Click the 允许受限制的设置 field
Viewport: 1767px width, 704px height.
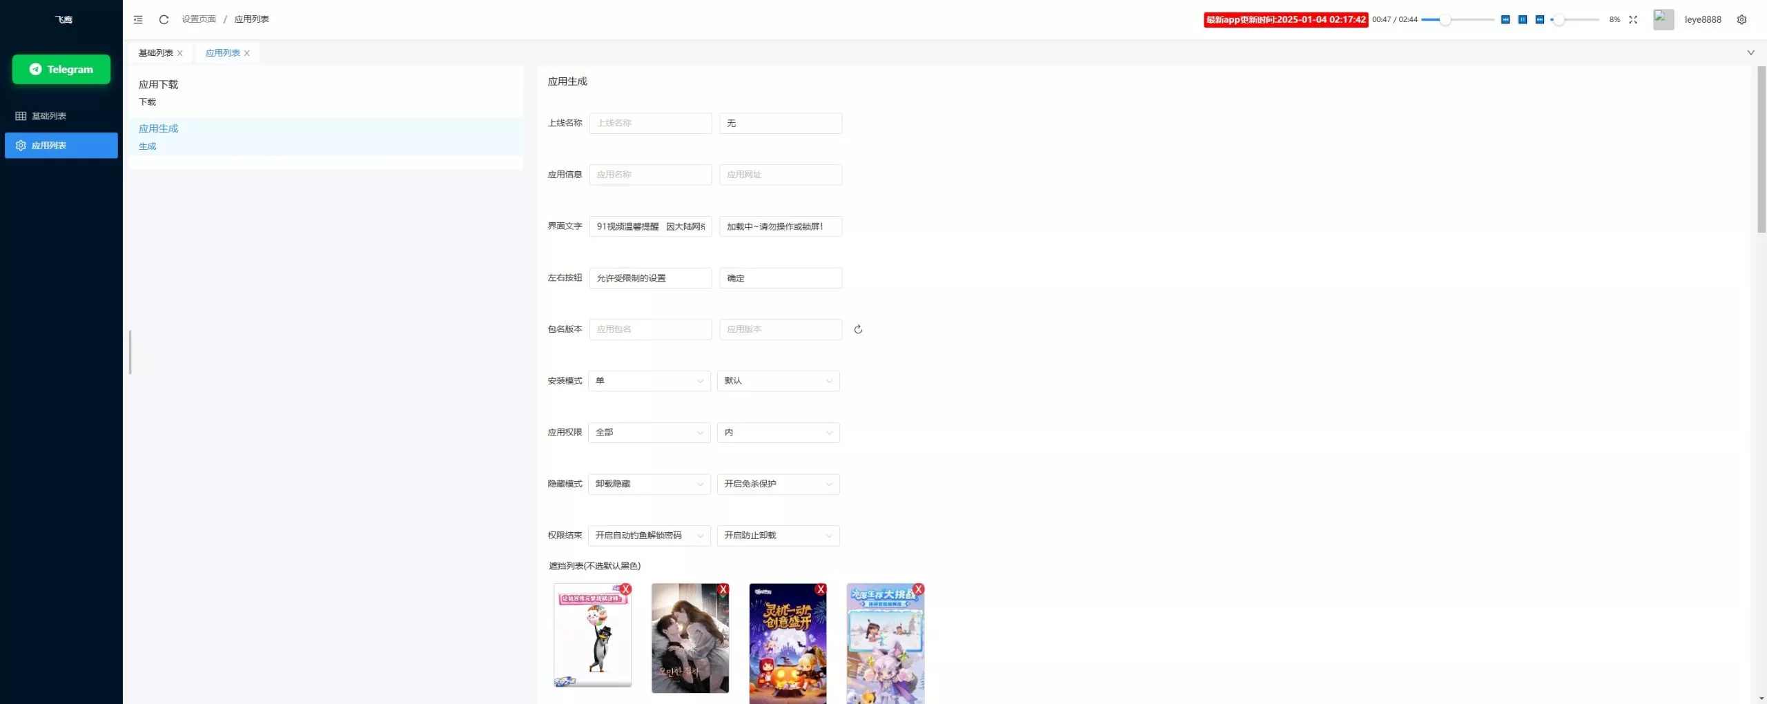(650, 278)
